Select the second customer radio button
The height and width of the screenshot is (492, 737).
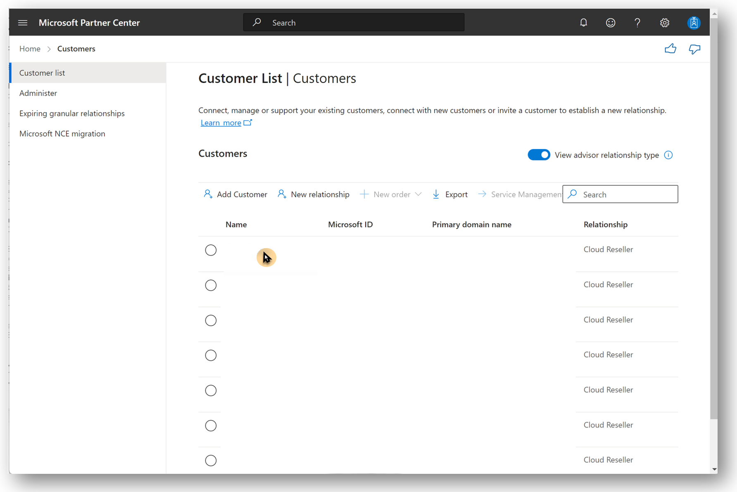coord(211,285)
